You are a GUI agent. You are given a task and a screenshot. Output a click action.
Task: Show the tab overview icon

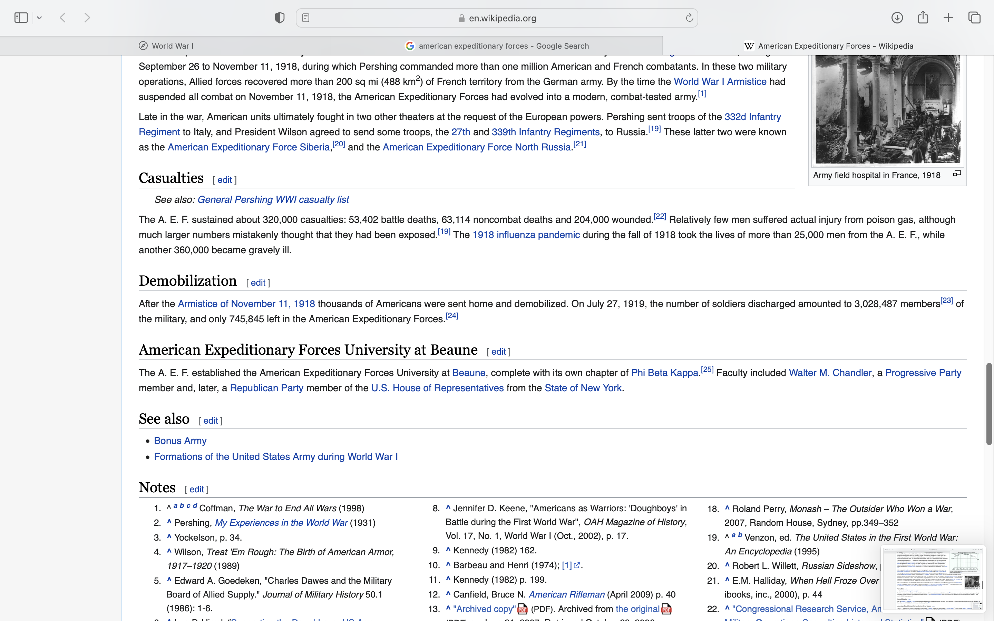click(x=974, y=18)
